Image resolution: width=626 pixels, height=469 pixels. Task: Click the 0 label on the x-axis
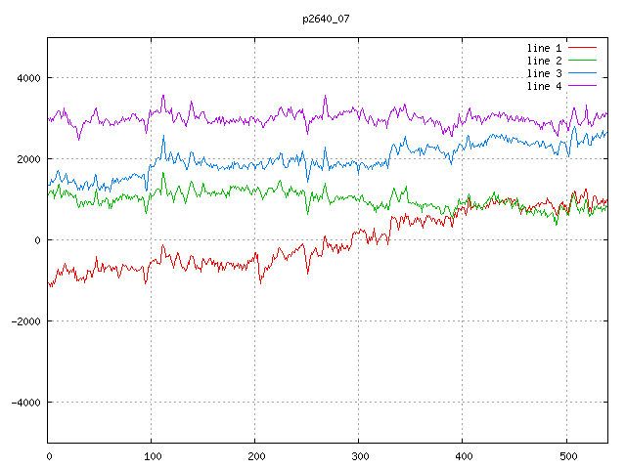coord(49,455)
